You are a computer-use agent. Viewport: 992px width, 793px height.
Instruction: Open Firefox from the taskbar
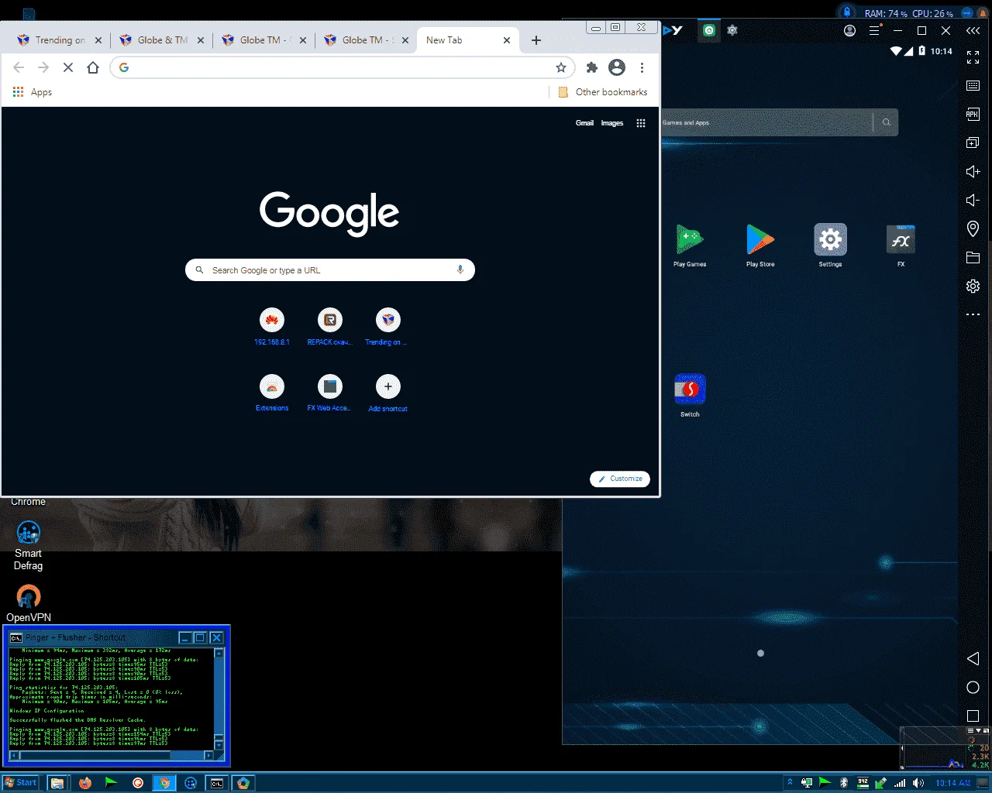click(x=84, y=783)
